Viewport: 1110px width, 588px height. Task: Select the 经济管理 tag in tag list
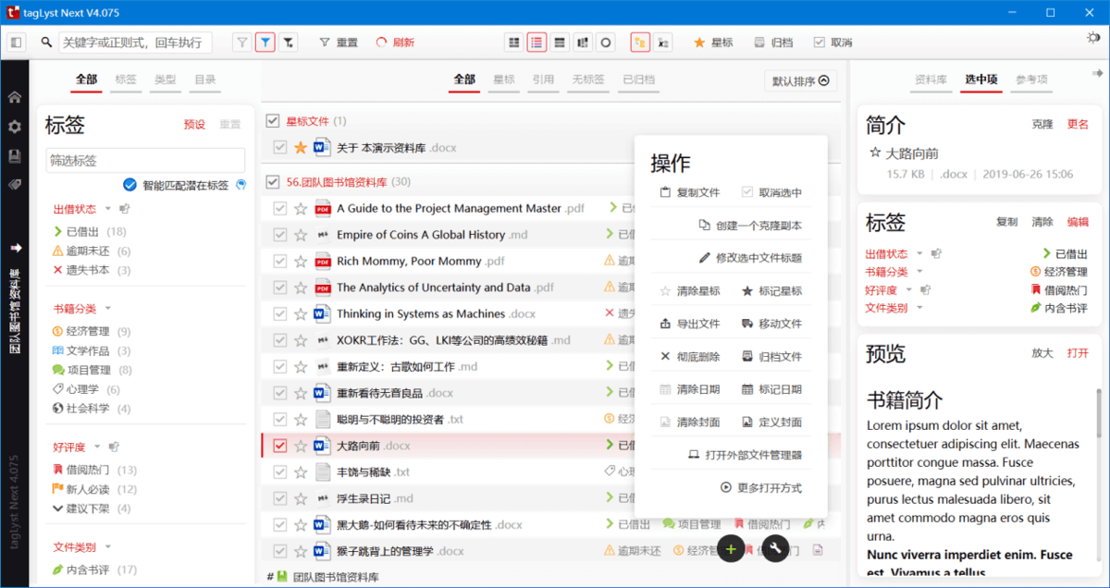tap(92, 332)
